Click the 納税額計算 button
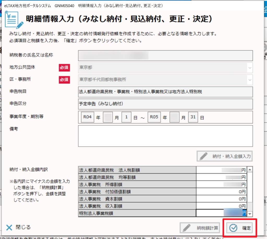Screen dimensions: 267x239 pyautogui.click(x=200, y=228)
